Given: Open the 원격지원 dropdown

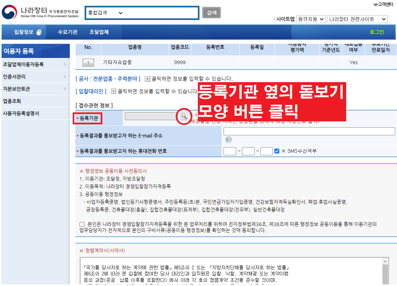Looking at the screenshot, I should [x=311, y=19].
